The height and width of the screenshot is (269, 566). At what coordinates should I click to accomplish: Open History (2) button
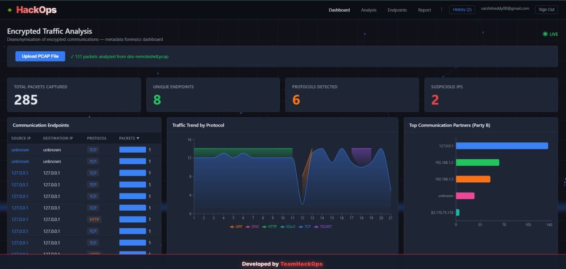pyautogui.click(x=462, y=10)
